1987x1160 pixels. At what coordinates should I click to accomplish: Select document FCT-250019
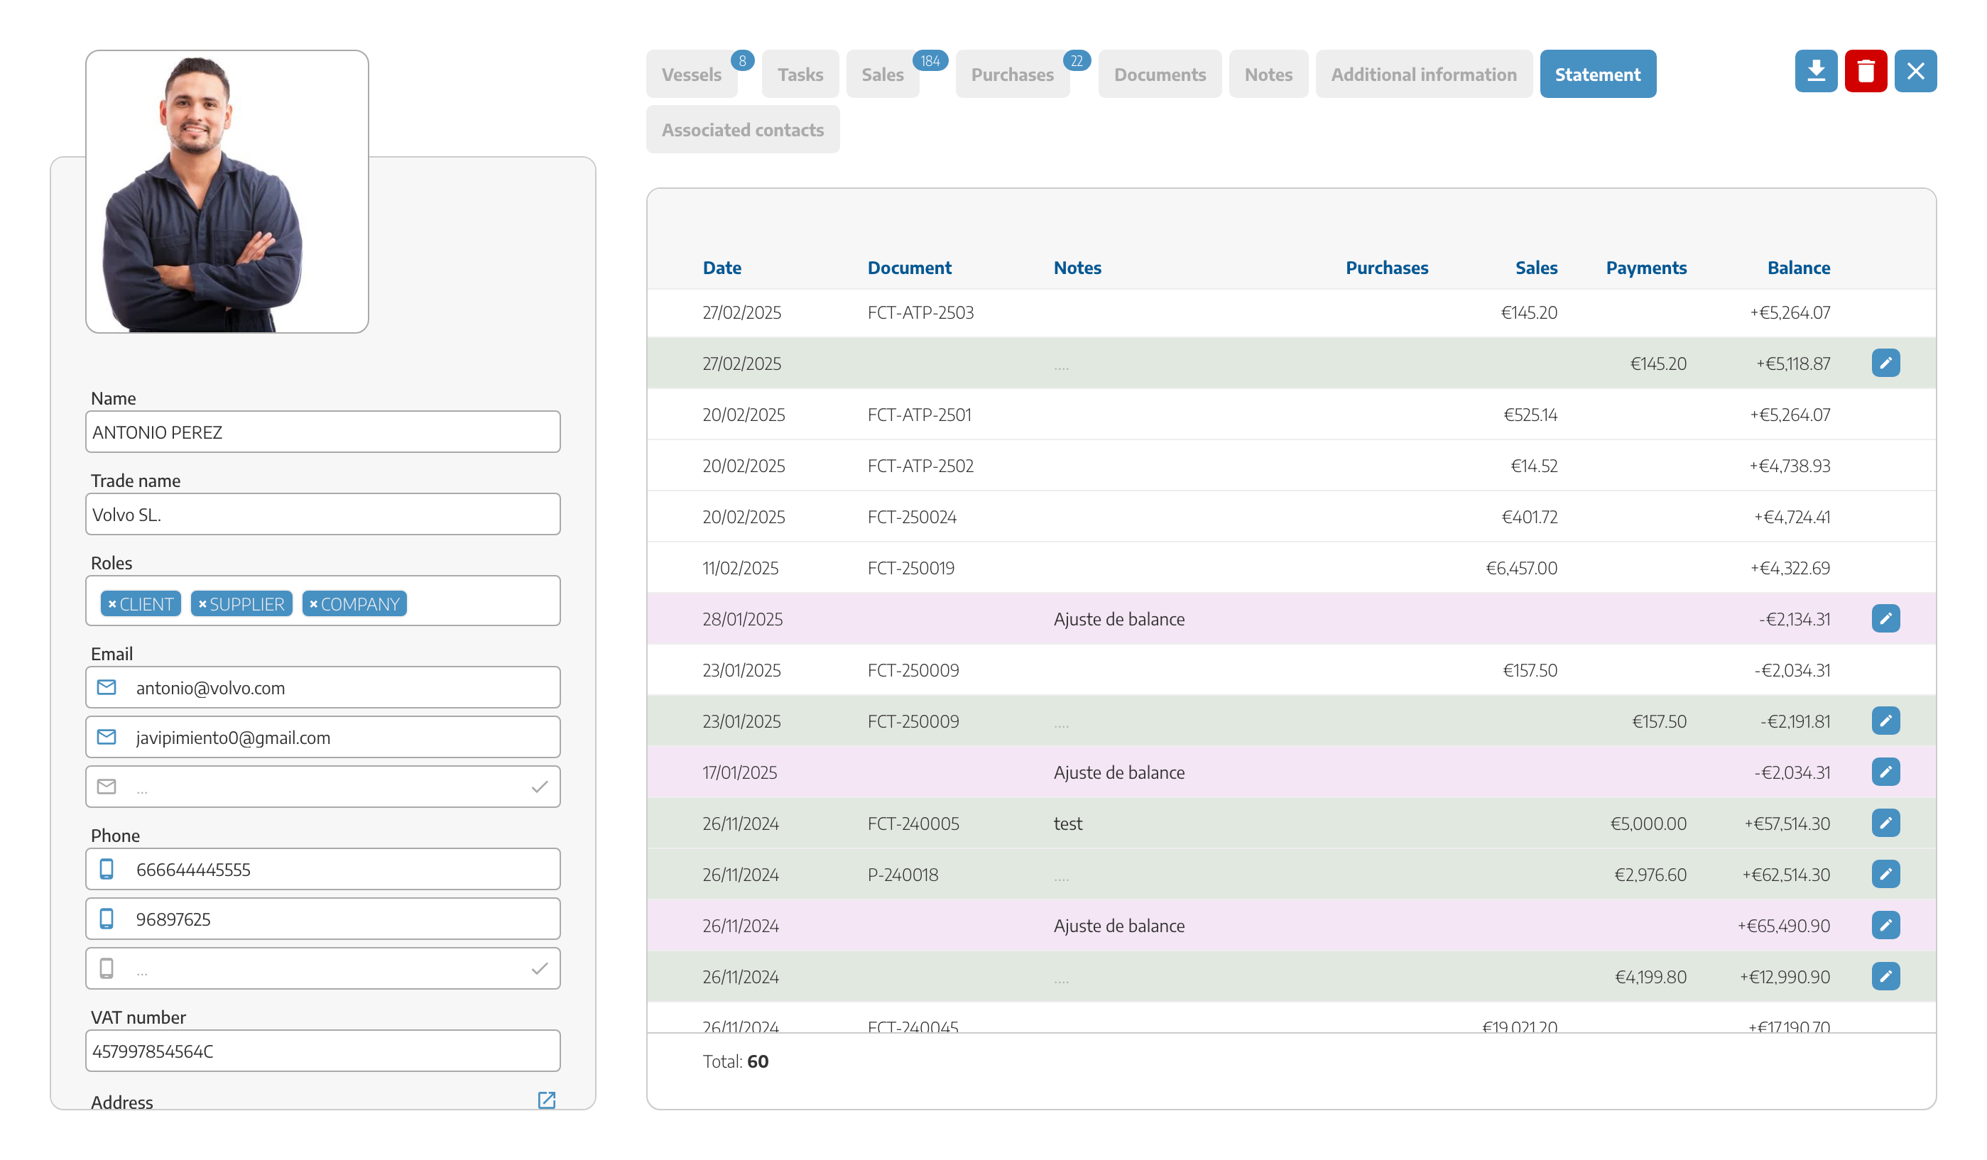tap(910, 568)
